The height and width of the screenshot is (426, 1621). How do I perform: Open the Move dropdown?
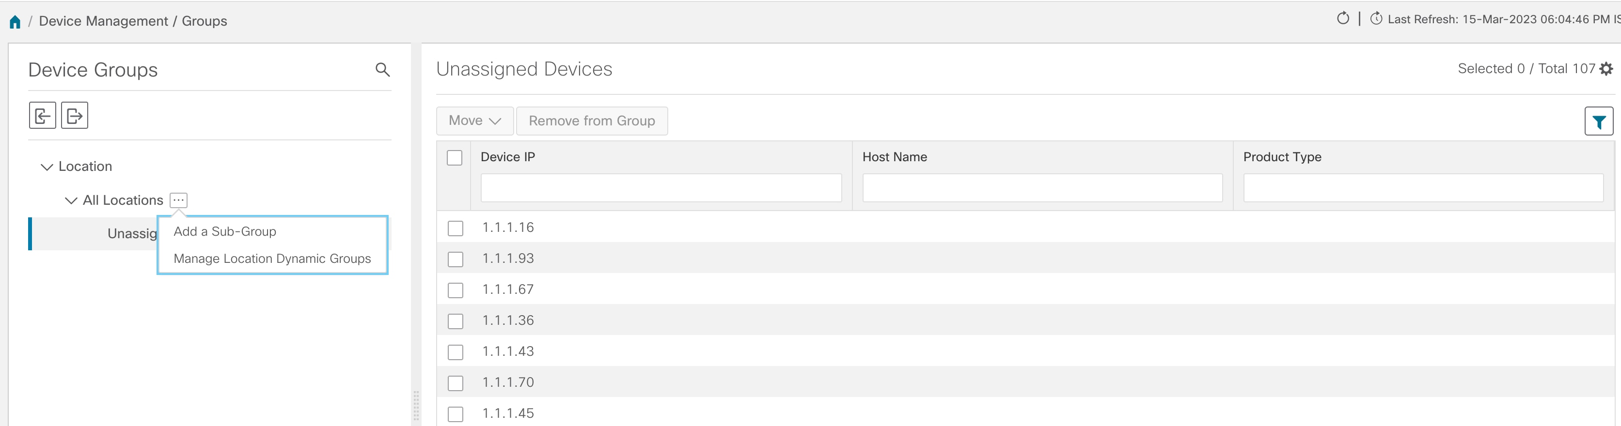pos(474,121)
